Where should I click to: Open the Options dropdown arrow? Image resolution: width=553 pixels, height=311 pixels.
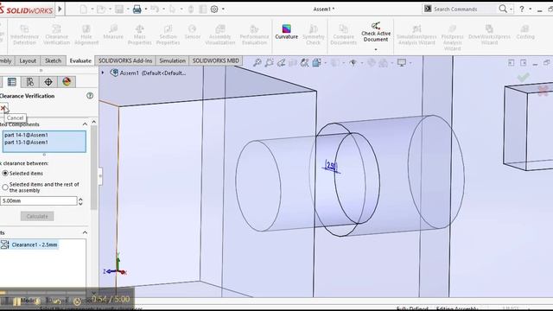(x=223, y=10)
